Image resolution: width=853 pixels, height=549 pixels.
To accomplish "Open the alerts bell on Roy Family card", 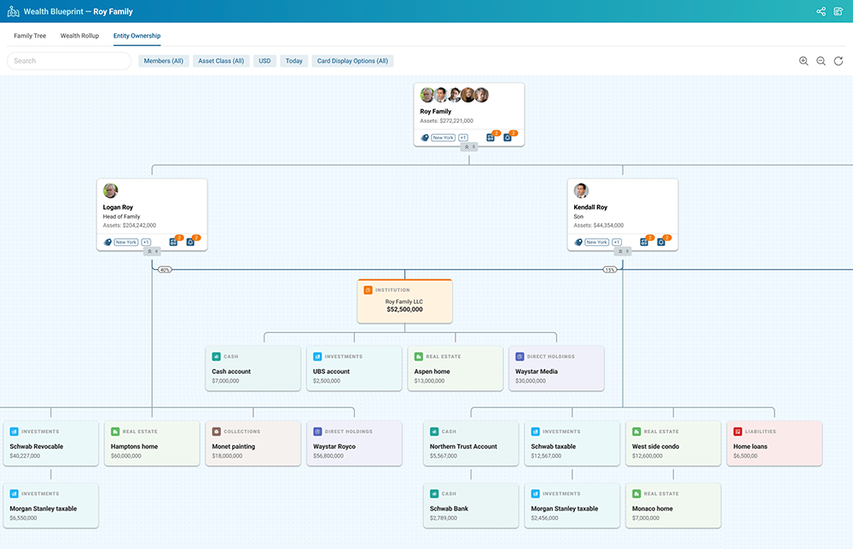I will tap(508, 137).
